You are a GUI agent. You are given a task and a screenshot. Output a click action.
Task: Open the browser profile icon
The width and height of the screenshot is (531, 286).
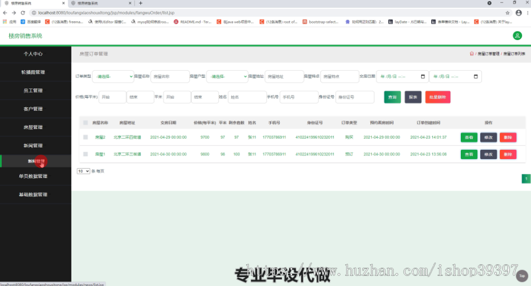pyautogui.click(x=519, y=13)
